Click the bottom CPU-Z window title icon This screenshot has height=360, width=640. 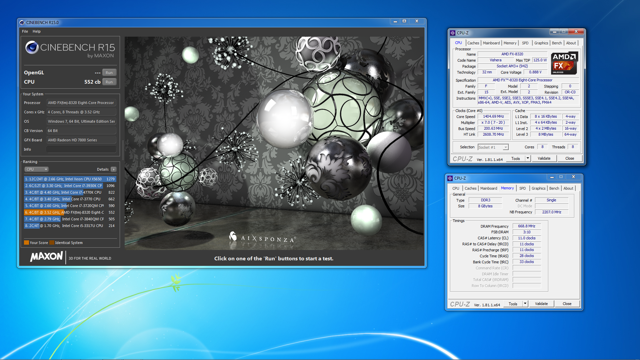point(450,178)
